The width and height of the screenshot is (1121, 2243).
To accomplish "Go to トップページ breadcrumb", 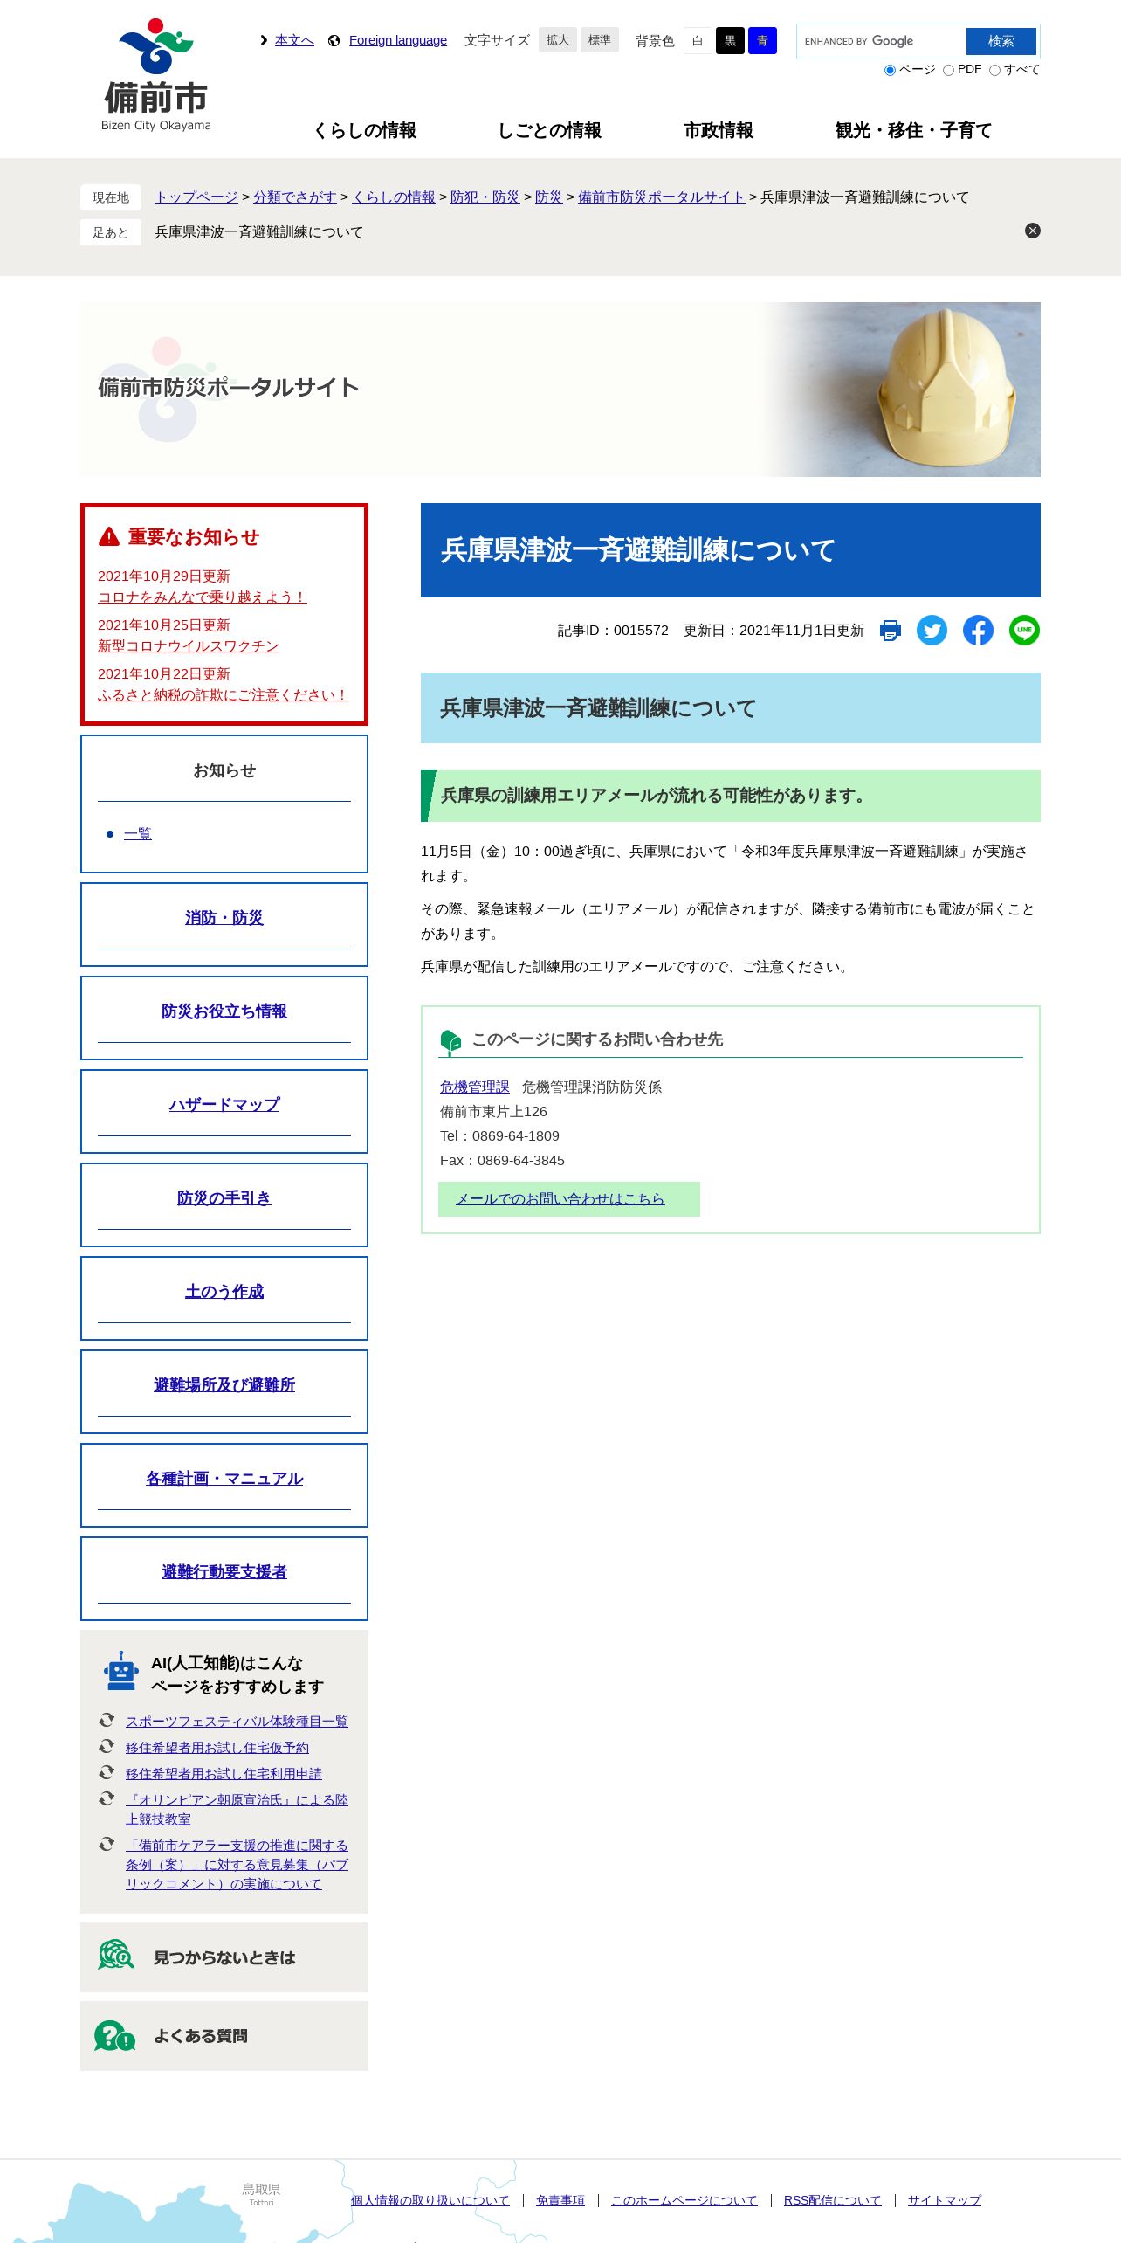I will 196,197.
